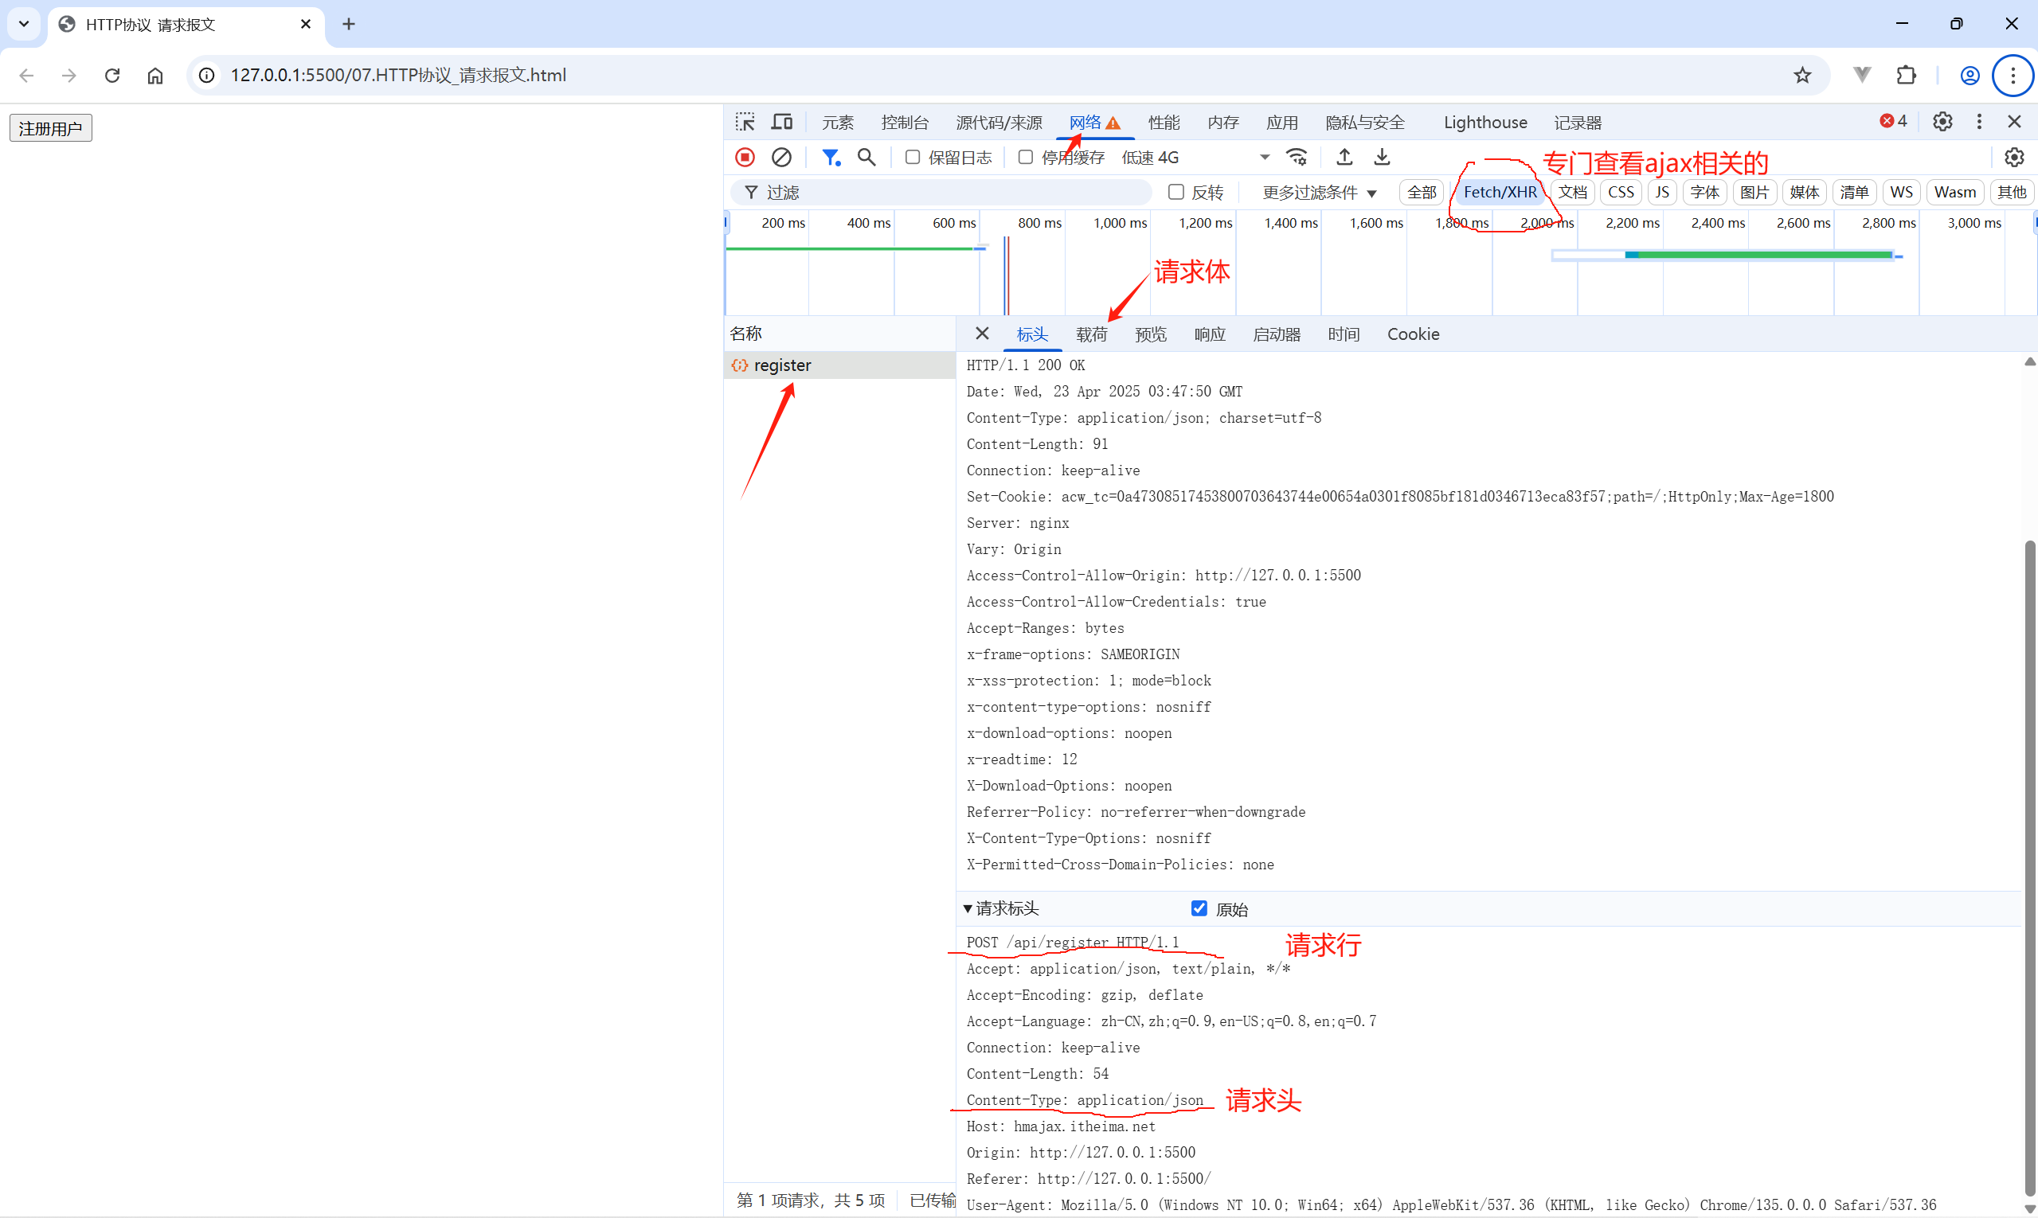Screen dimensions: 2038x1218
Task: Open the network search magnifier
Action: [x=866, y=157]
